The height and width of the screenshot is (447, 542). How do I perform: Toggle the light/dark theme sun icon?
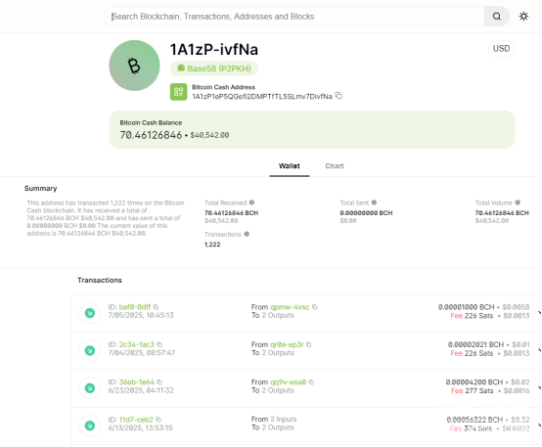(523, 17)
